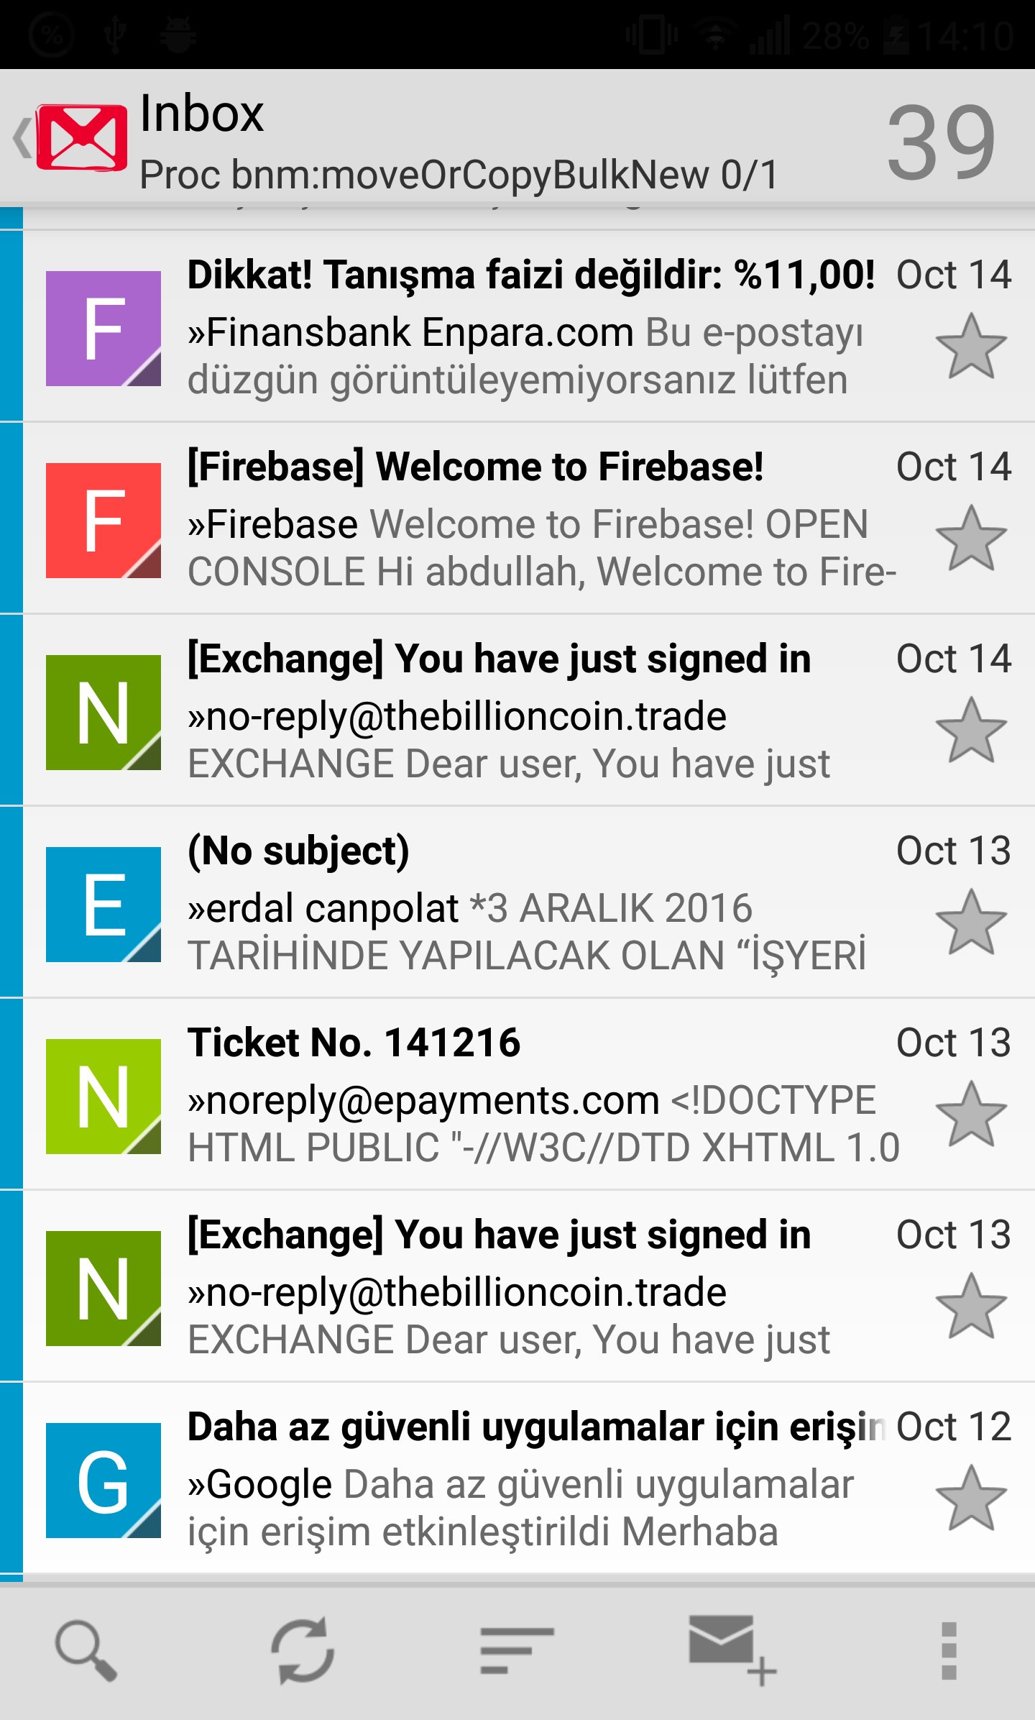Viewport: 1035px width, 1720px height.
Task: Select the blue G Google contact badge
Action: tap(103, 1481)
